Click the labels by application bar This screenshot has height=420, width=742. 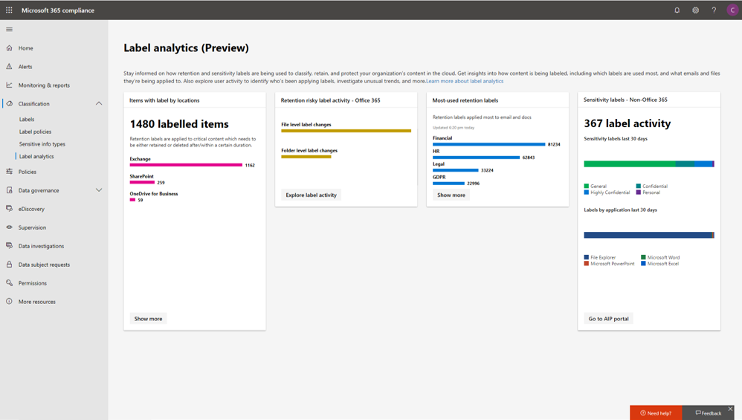pyautogui.click(x=649, y=235)
